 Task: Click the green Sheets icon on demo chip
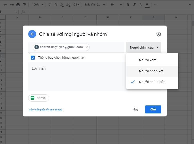pos(32,98)
